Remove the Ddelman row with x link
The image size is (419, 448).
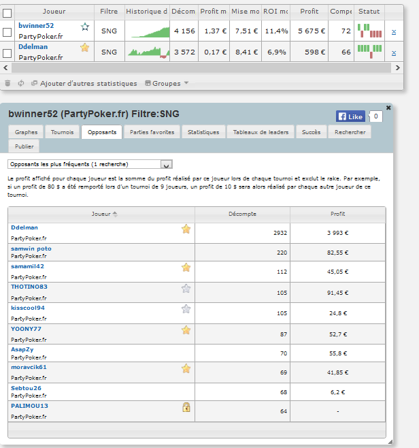394,53
